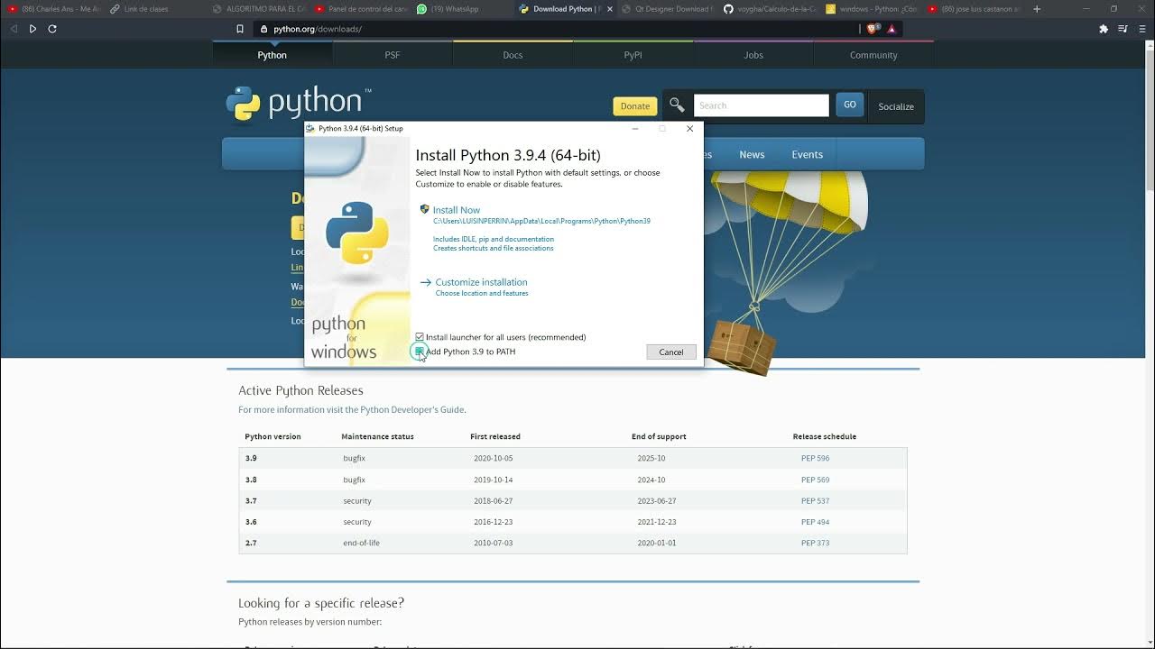Click the browser address bar URL
The width and height of the screenshot is (1155, 649).
click(x=318, y=29)
